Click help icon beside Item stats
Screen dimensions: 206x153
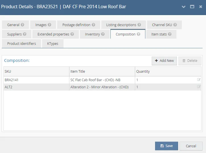(170, 34)
